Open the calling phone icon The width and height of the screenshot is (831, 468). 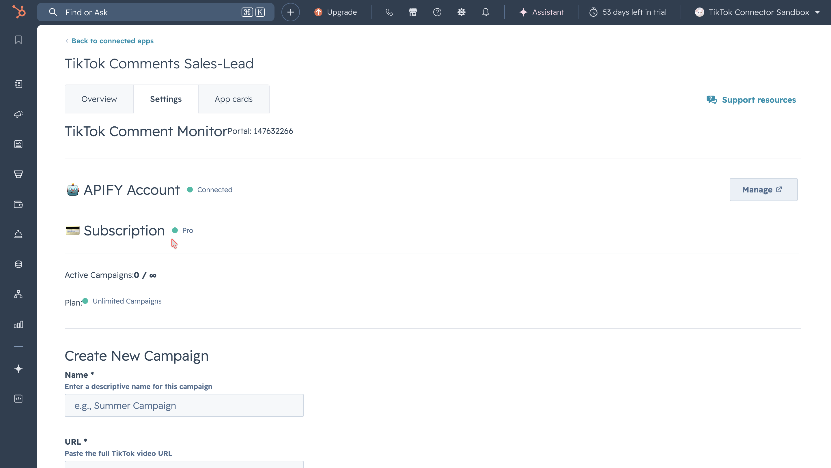pos(389,12)
